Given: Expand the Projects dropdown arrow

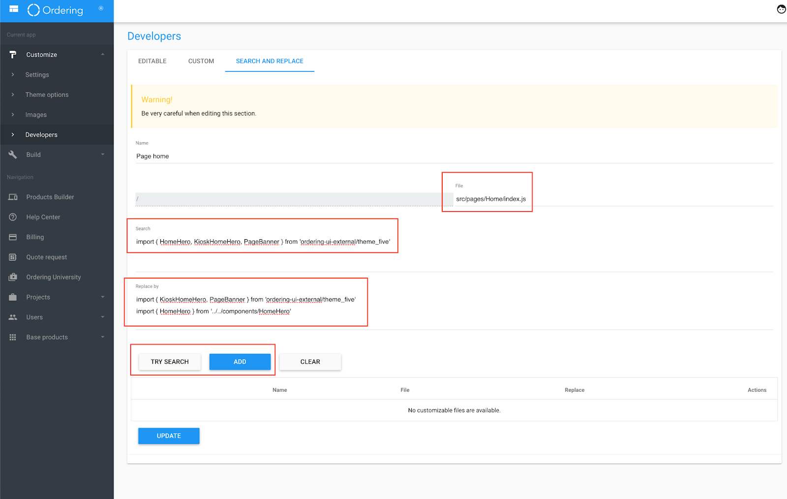Looking at the screenshot, I should (x=103, y=297).
